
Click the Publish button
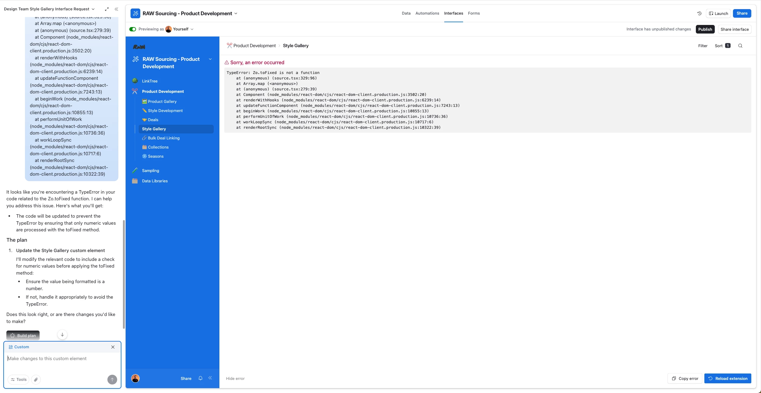[705, 29]
